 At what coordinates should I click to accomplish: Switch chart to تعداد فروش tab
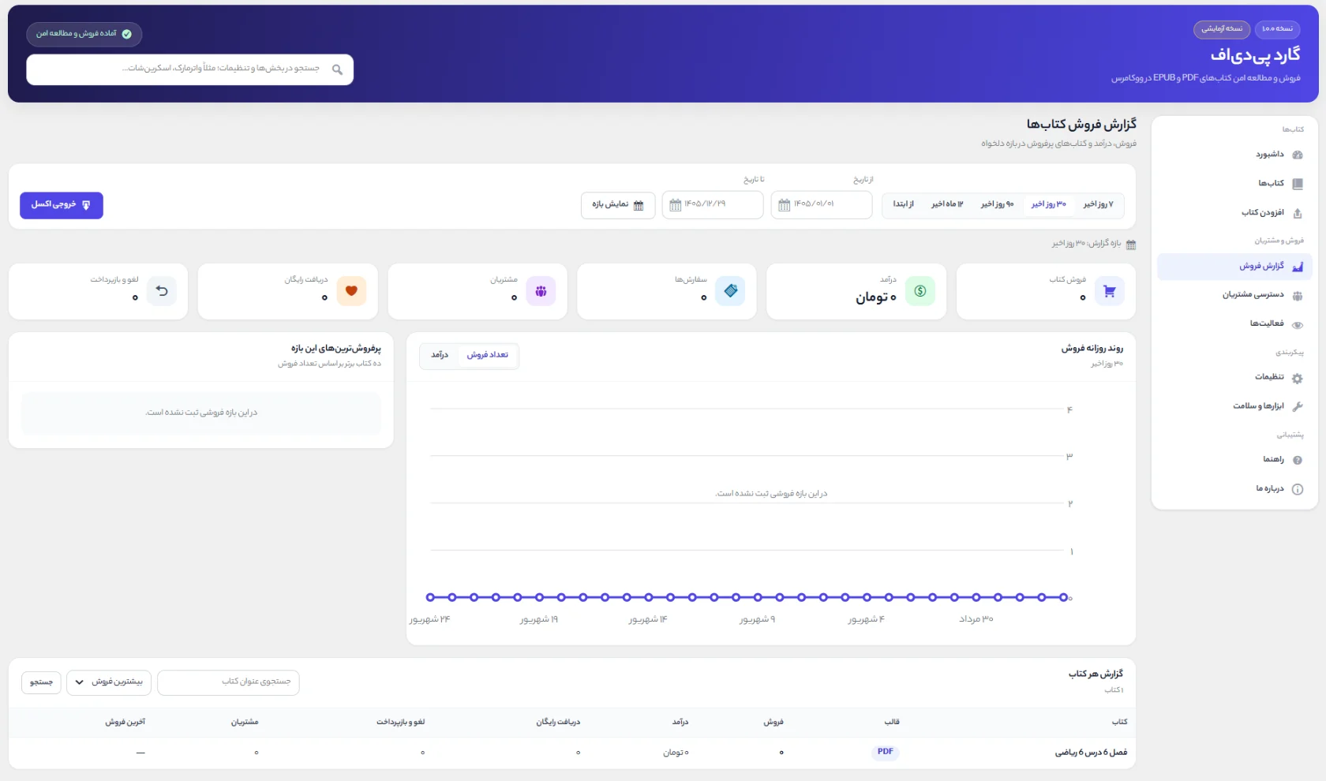pyautogui.click(x=488, y=356)
